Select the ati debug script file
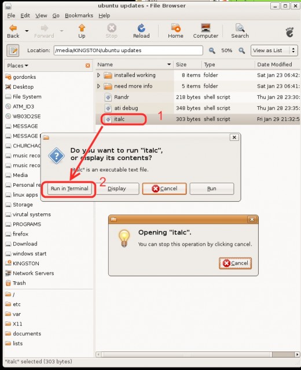The image size is (301, 370). tap(126, 108)
